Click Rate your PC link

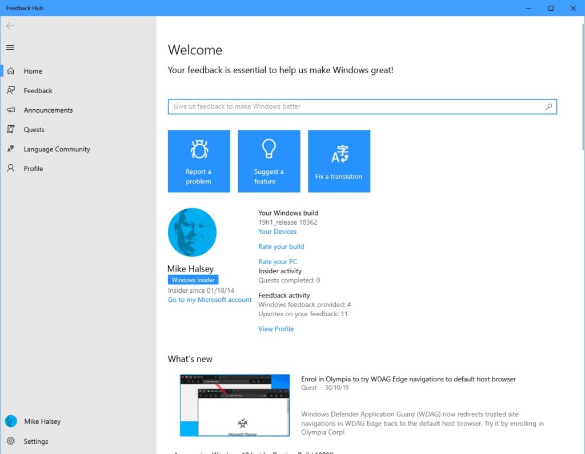tap(278, 262)
